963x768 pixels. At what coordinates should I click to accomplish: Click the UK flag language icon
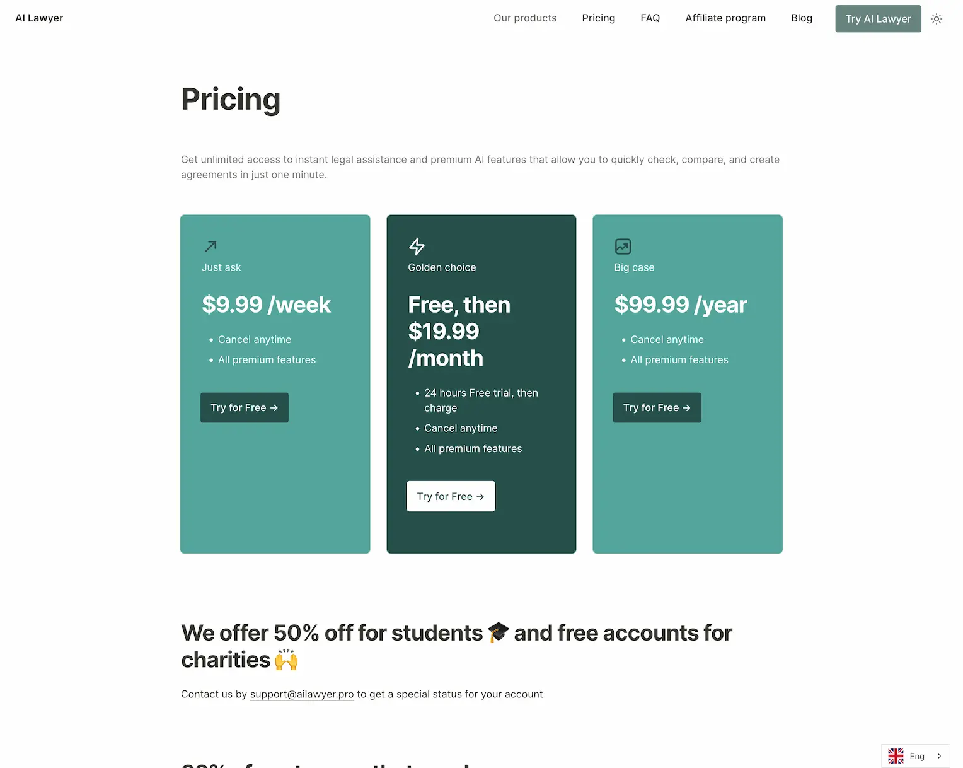[x=896, y=756]
